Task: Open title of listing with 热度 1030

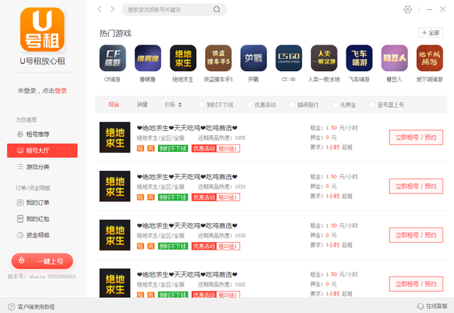Action: point(188,225)
